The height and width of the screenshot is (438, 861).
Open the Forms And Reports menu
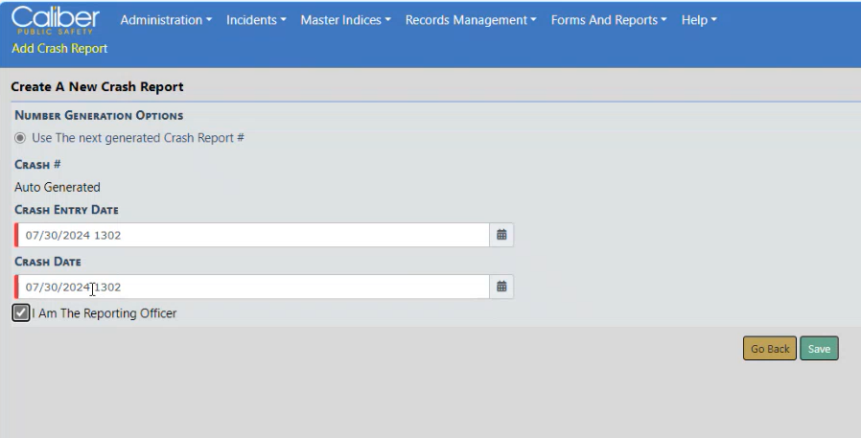[x=610, y=20]
